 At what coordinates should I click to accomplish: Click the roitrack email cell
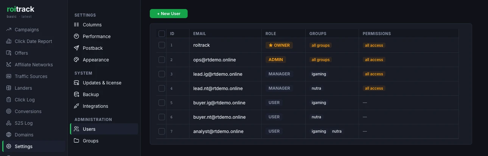click(x=202, y=45)
